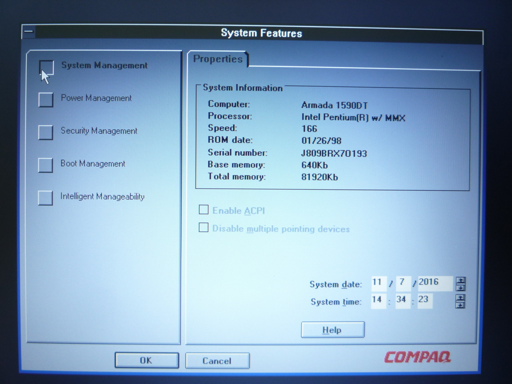Click the "ROM date:" label
Viewport: 512px width, 384px height.
230,140
